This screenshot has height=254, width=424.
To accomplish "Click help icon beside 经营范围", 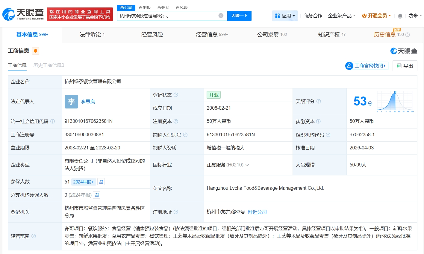I will pos(34,236).
